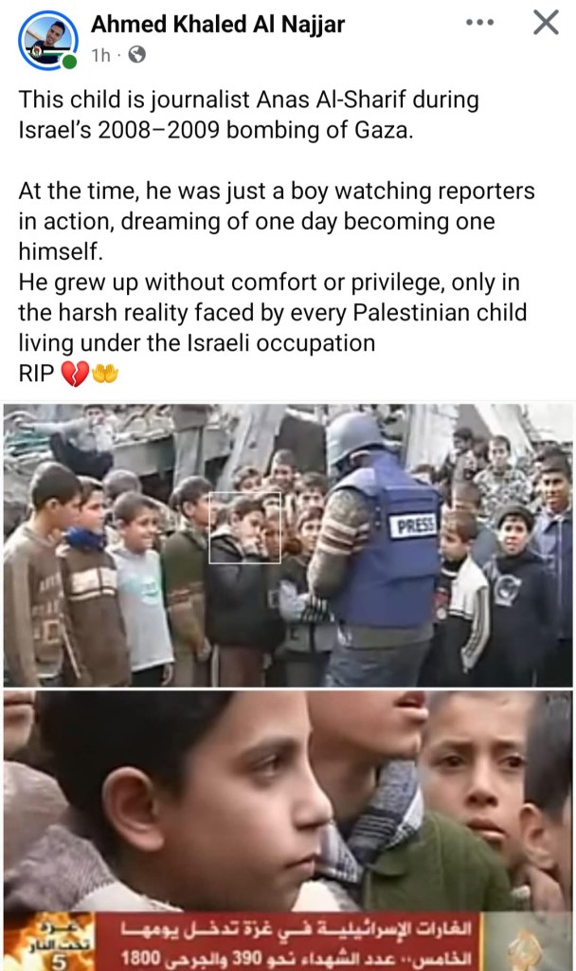Click the fire graphic with number 5
The height and width of the screenshot is (971, 576).
[49, 942]
